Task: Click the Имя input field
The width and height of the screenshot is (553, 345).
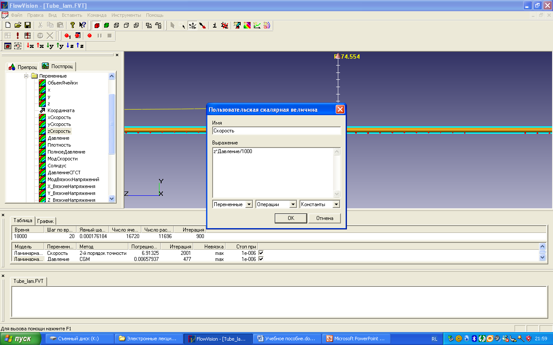Action: pos(276,131)
